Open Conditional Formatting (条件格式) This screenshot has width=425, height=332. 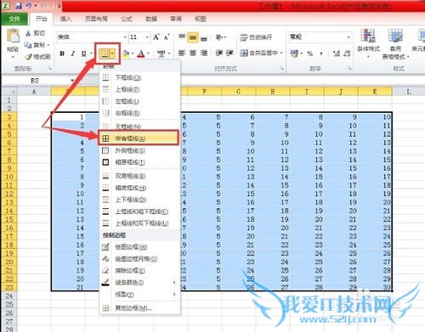click(368, 43)
